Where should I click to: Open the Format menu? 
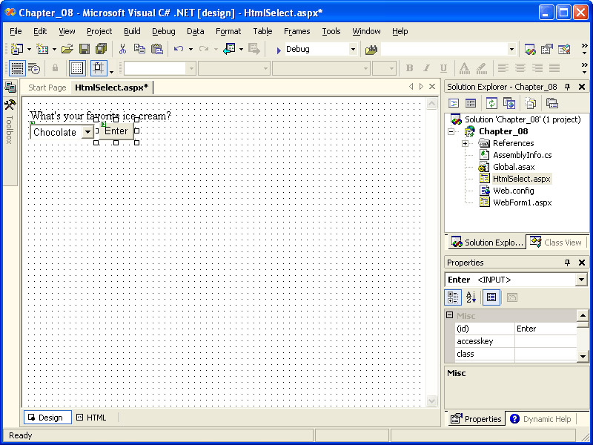[228, 31]
